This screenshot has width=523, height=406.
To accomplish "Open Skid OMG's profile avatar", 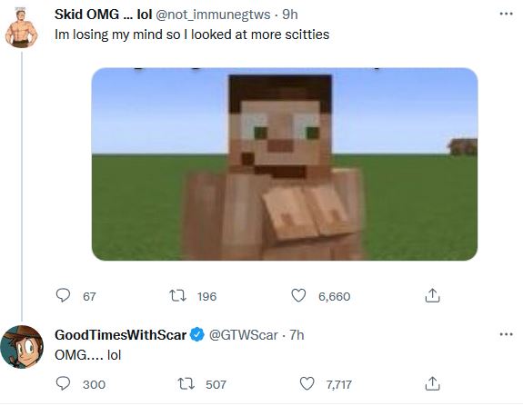I will 22,27.
